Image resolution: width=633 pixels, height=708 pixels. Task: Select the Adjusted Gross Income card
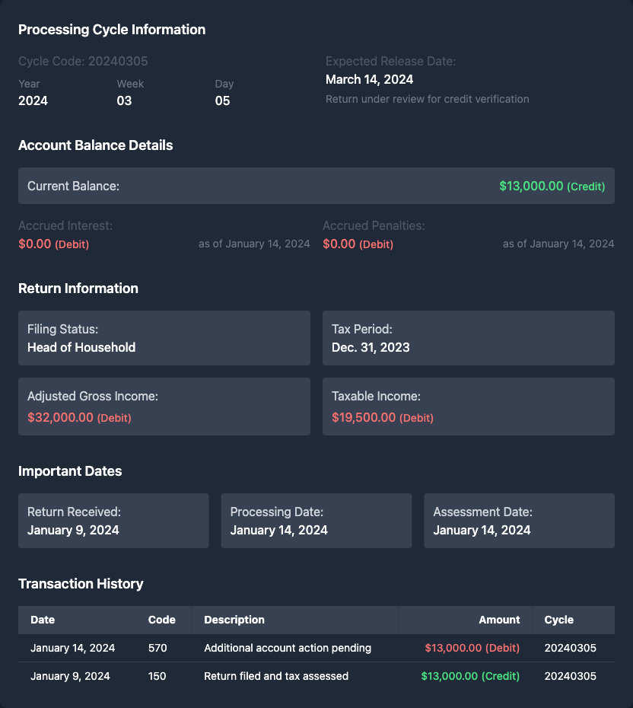[x=164, y=407]
